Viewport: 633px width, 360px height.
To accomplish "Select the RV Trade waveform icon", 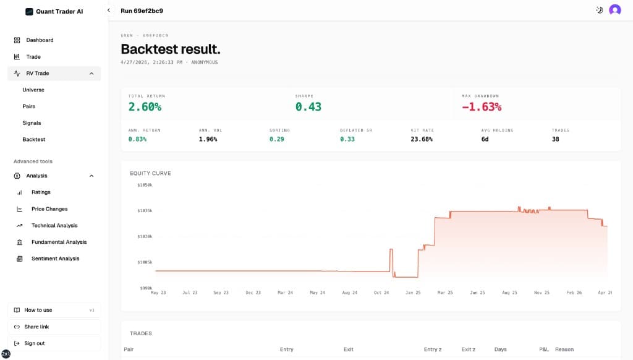I will [17, 73].
